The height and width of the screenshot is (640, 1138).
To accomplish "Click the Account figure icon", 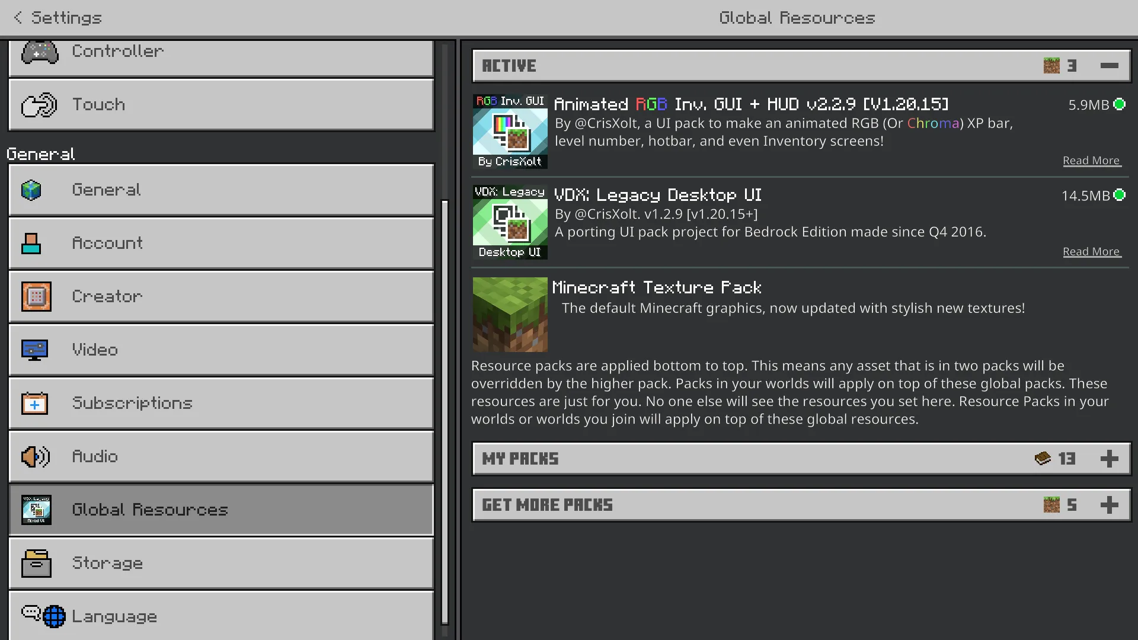I will [31, 243].
